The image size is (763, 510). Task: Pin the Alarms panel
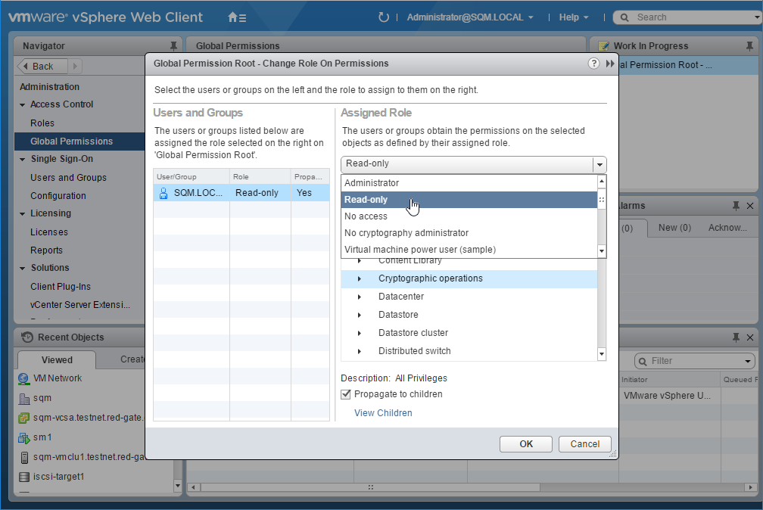736,206
